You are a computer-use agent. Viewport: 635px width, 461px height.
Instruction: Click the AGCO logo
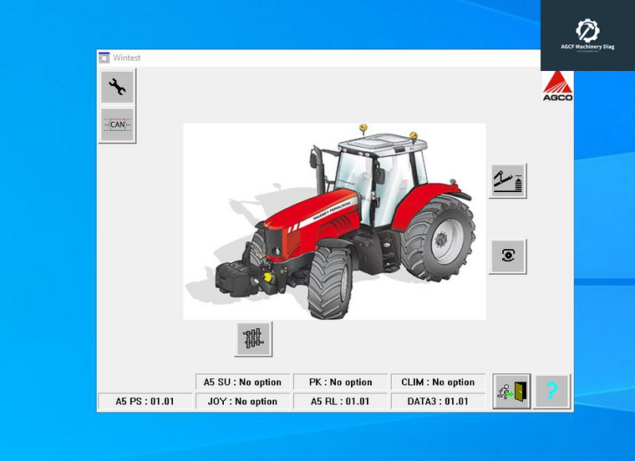[557, 86]
